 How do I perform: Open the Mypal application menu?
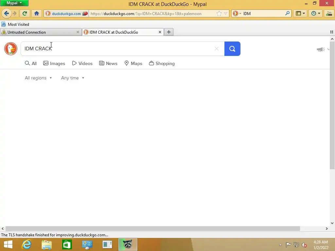click(x=14, y=3)
